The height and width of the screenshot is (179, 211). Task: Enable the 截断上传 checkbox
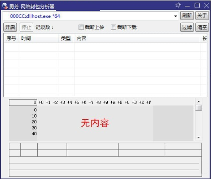click(81, 27)
